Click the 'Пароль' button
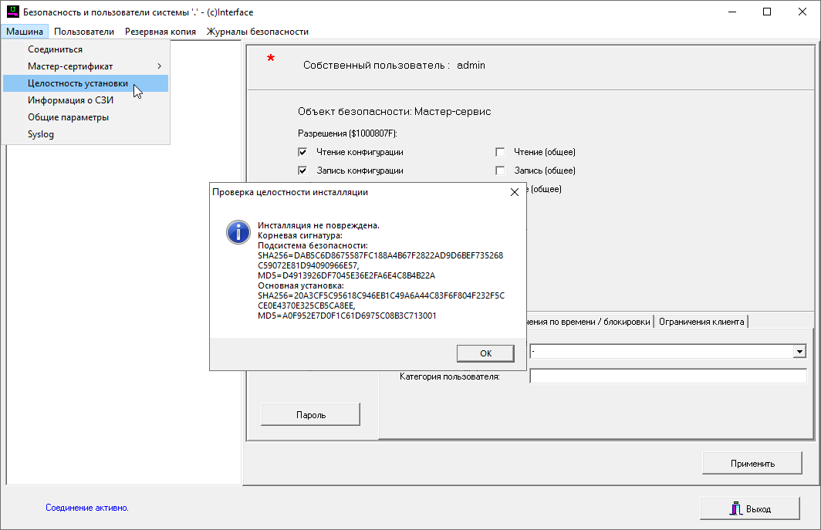 310,414
